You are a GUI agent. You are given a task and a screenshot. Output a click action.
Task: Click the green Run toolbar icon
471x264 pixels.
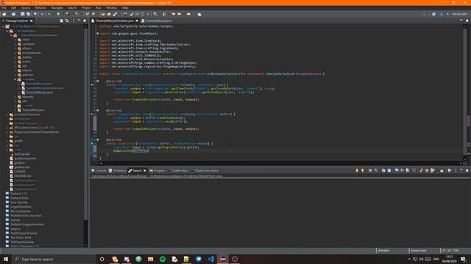(x=59, y=14)
